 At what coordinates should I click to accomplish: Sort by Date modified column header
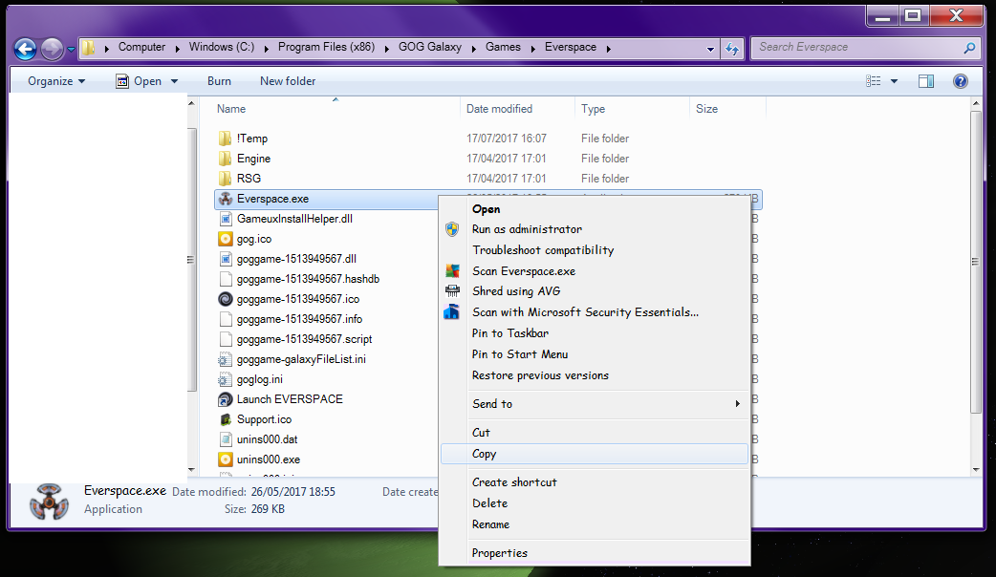click(x=499, y=109)
